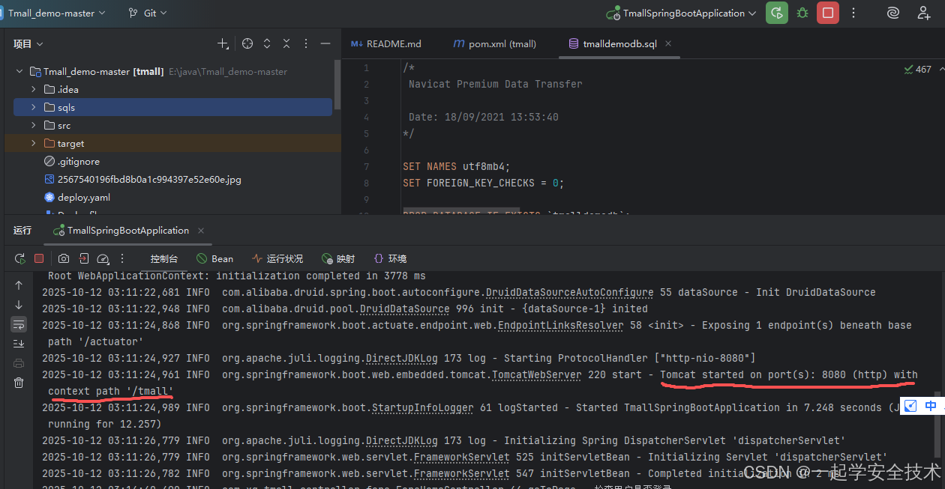Click the Project panel vertical scrollbar
This screenshot has height=489, width=945.
337,85
